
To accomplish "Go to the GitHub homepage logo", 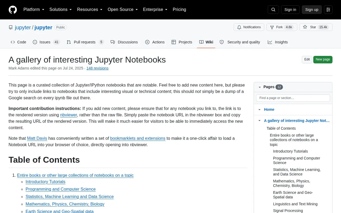I will [13, 10].
